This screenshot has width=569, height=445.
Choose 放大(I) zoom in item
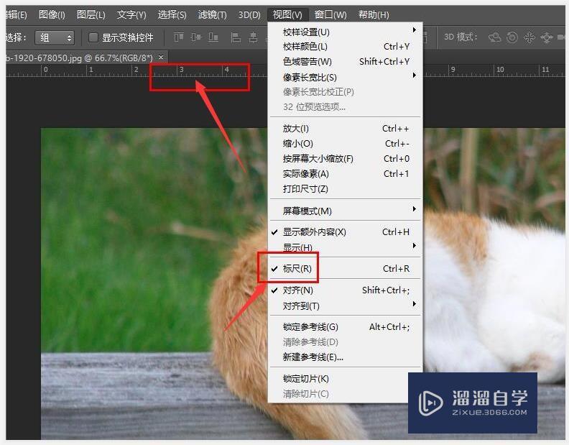(345, 129)
